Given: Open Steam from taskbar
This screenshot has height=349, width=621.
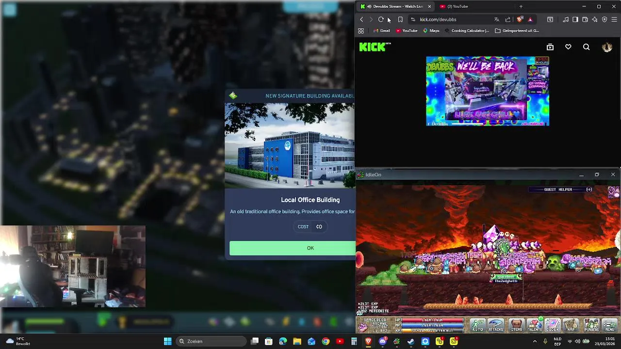Looking at the screenshot, I should [x=411, y=341].
